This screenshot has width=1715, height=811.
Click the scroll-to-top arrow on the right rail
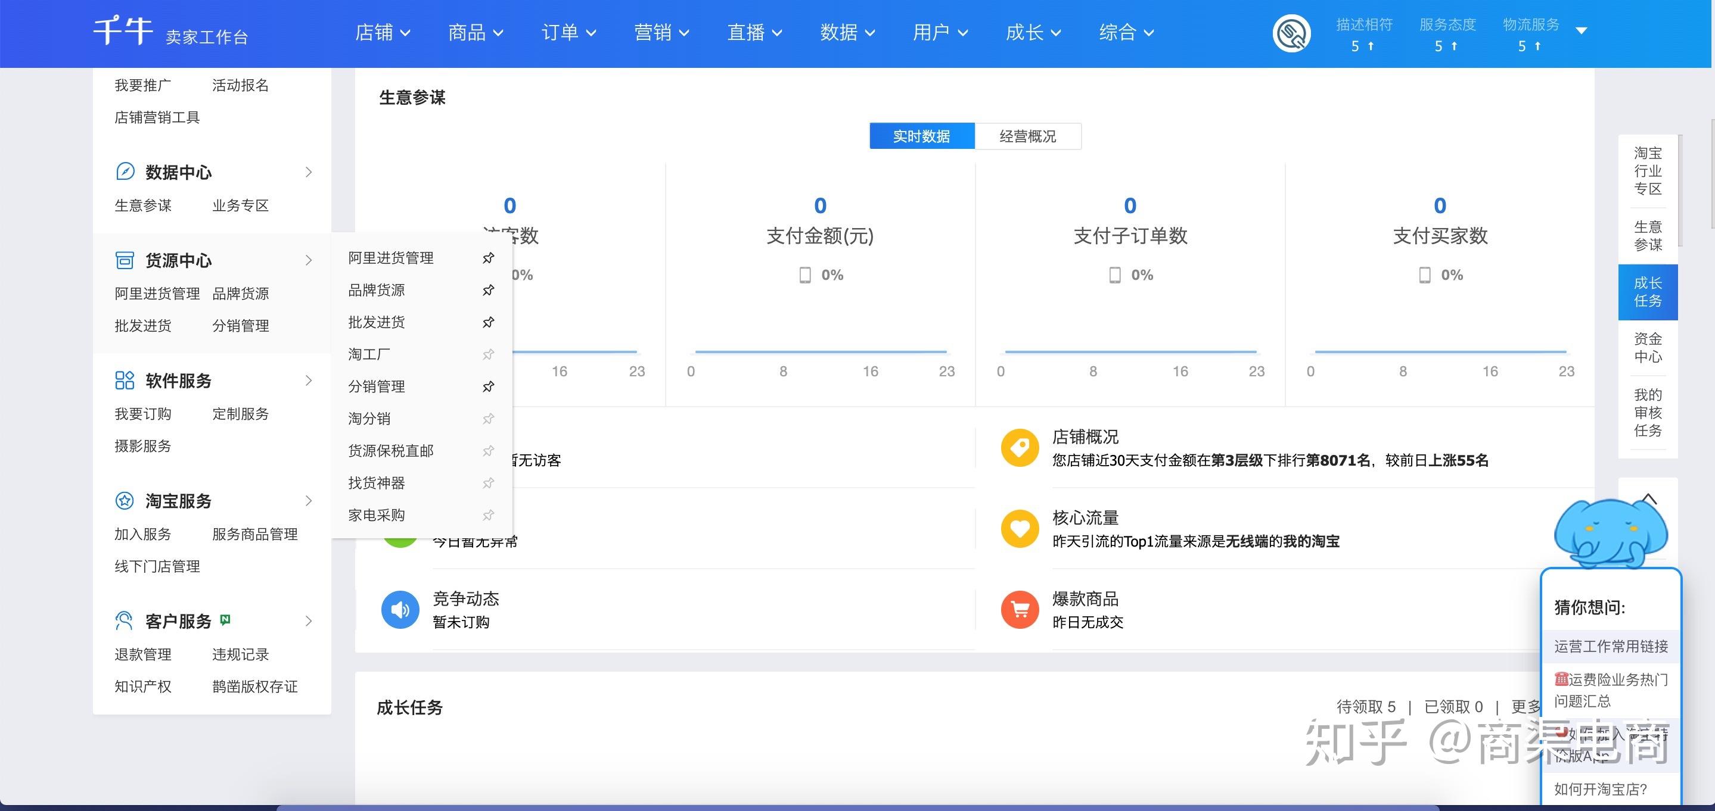coord(1648,498)
